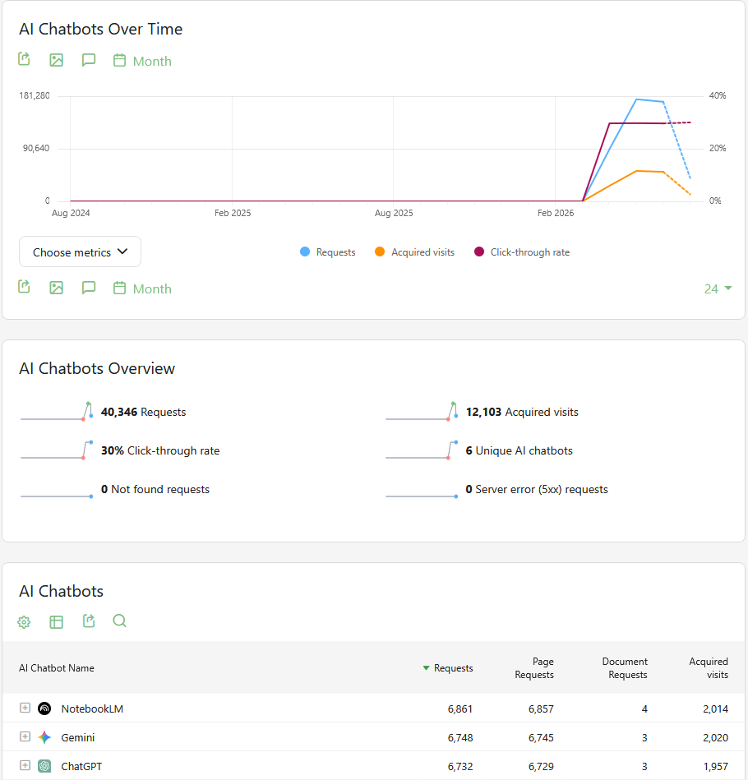Click the Gemini logo icon
The image size is (748, 780).
coord(44,737)
